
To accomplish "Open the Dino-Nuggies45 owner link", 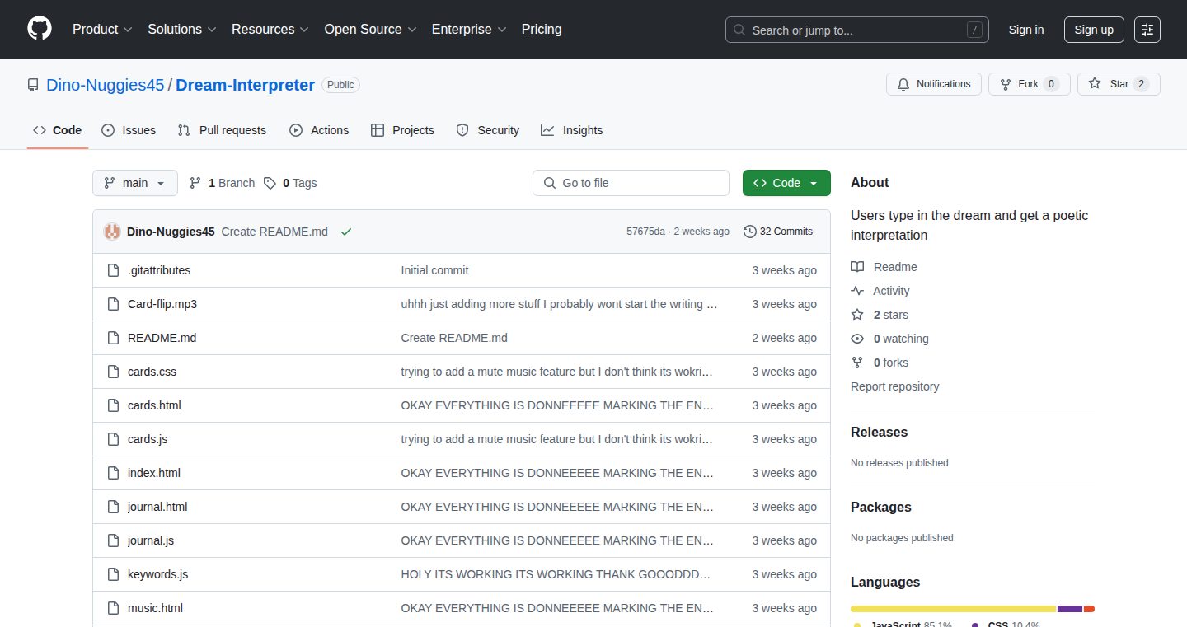I will [106, 85].
